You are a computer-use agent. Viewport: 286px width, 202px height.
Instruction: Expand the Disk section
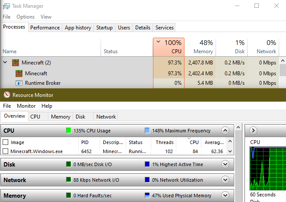225,164
